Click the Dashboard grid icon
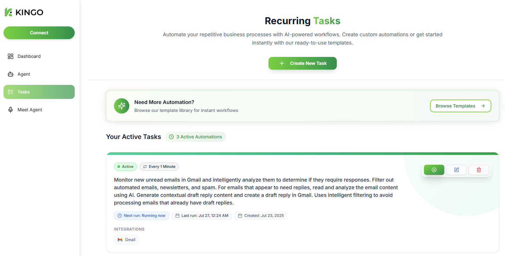This screenshot has height=256, width=505. [11, 56]
